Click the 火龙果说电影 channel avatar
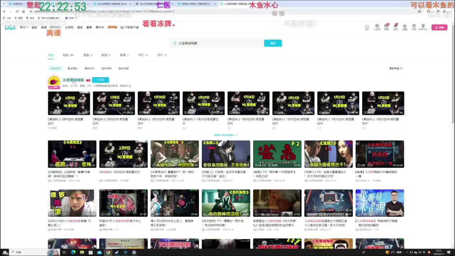The width and height of the screenshot is (455, 256). pyautogui.click(x=54, y=82)
